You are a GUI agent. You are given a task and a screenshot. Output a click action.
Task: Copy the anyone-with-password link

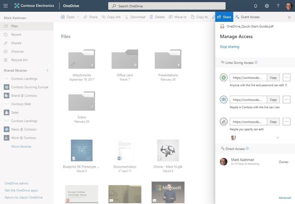point(273,77)
